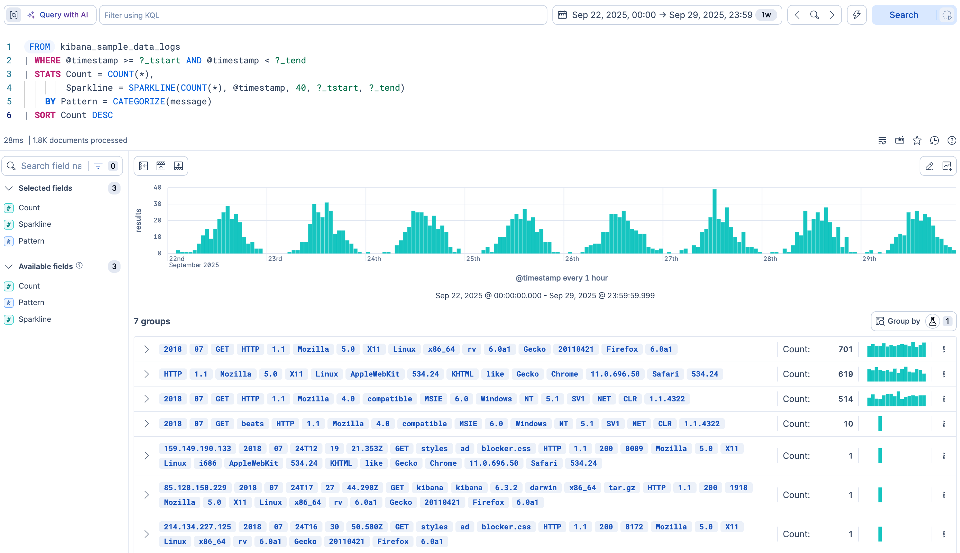The width and height of the screenshot is (960, 553).
Task: Hide the fields sidebar
Action: 144,166
